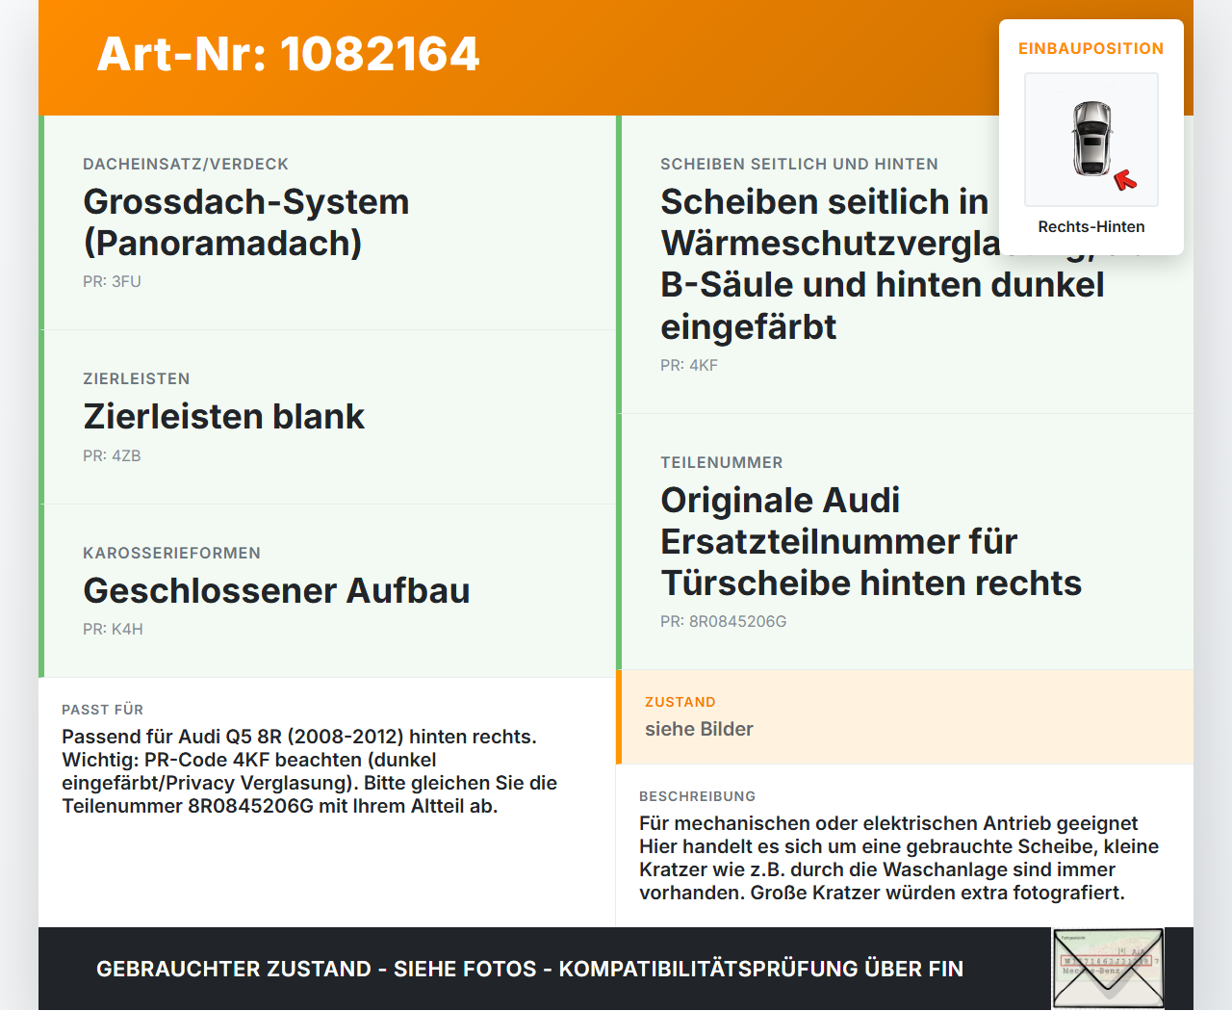Click the Rechts-Hinten caption
The height and width of the screenshot is (1011, 1232).
click(x=1091, y=226)
